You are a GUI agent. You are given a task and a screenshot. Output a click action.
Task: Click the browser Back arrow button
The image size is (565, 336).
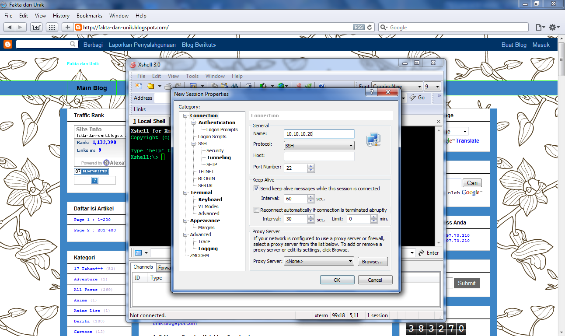click(10, 27)
